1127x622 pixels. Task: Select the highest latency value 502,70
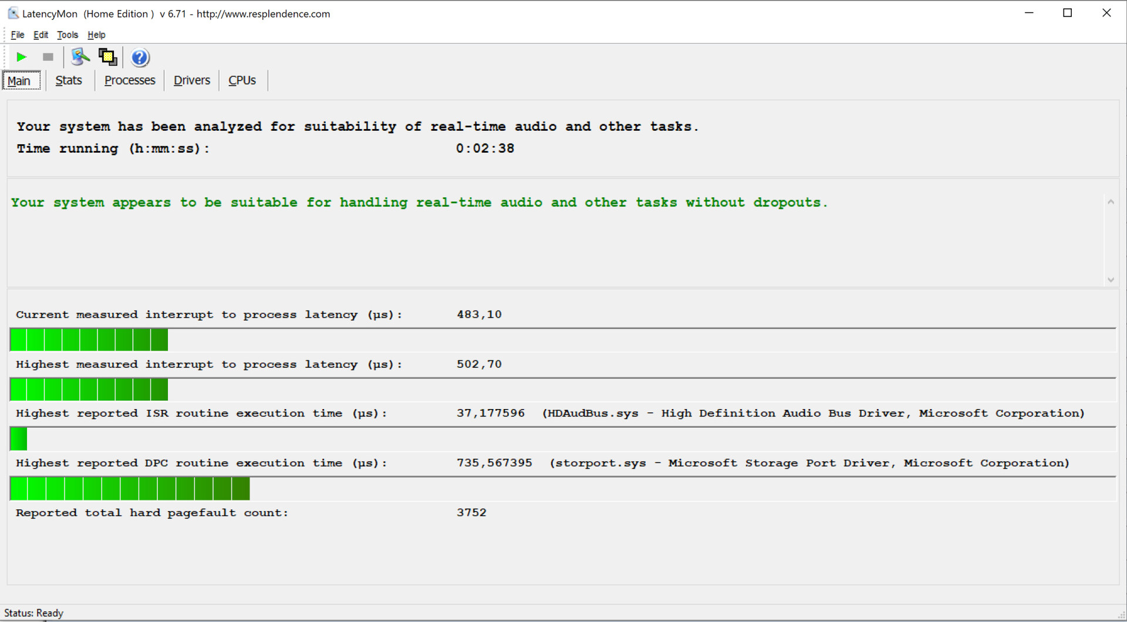pyautogui.click(x=479, y=364)
